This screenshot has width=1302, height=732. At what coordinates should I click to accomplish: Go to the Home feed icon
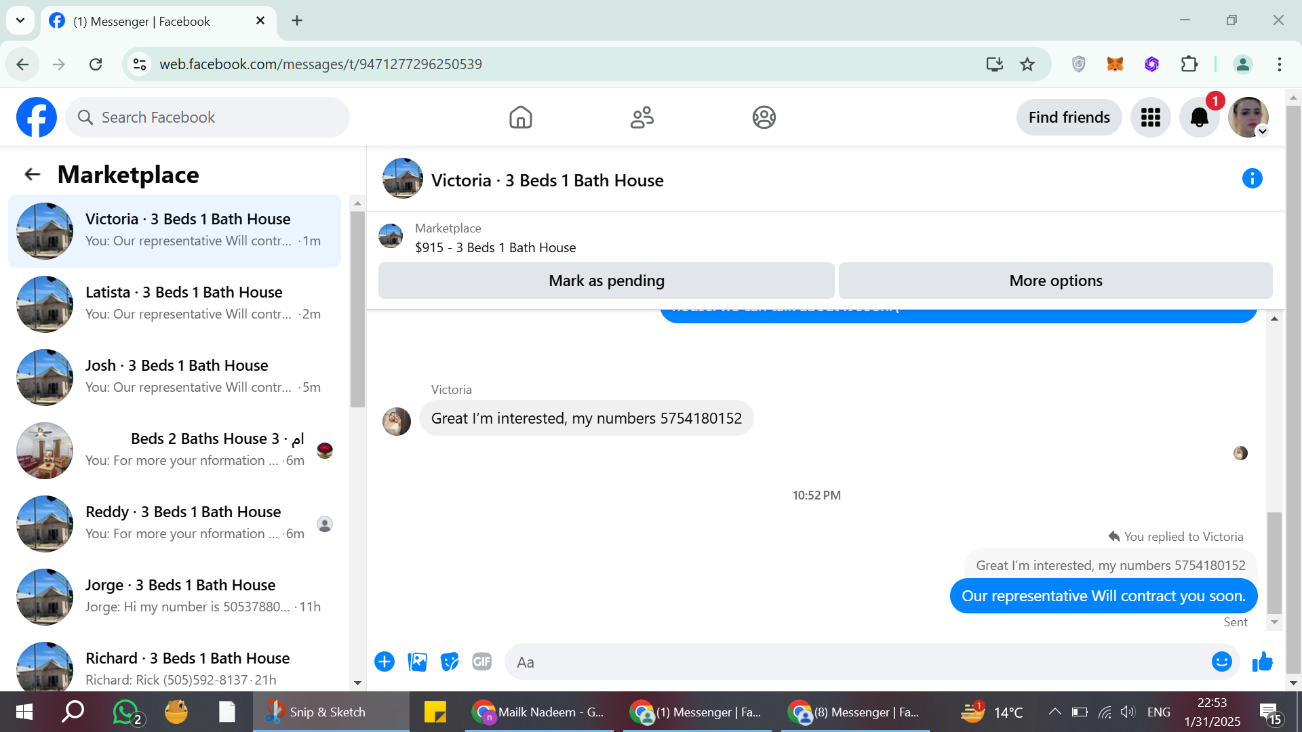point(520,117)
